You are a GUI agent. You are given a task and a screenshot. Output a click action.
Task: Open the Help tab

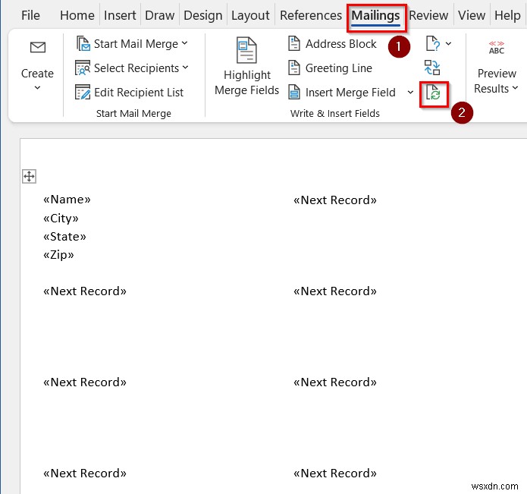(x=507, y=15)
